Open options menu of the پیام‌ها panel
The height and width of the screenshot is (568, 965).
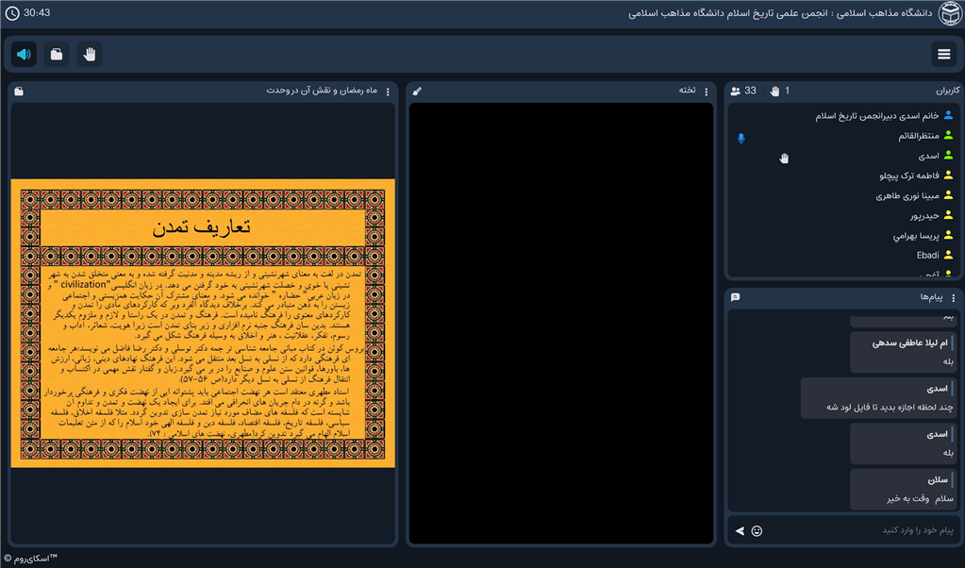tap(954, 298)
